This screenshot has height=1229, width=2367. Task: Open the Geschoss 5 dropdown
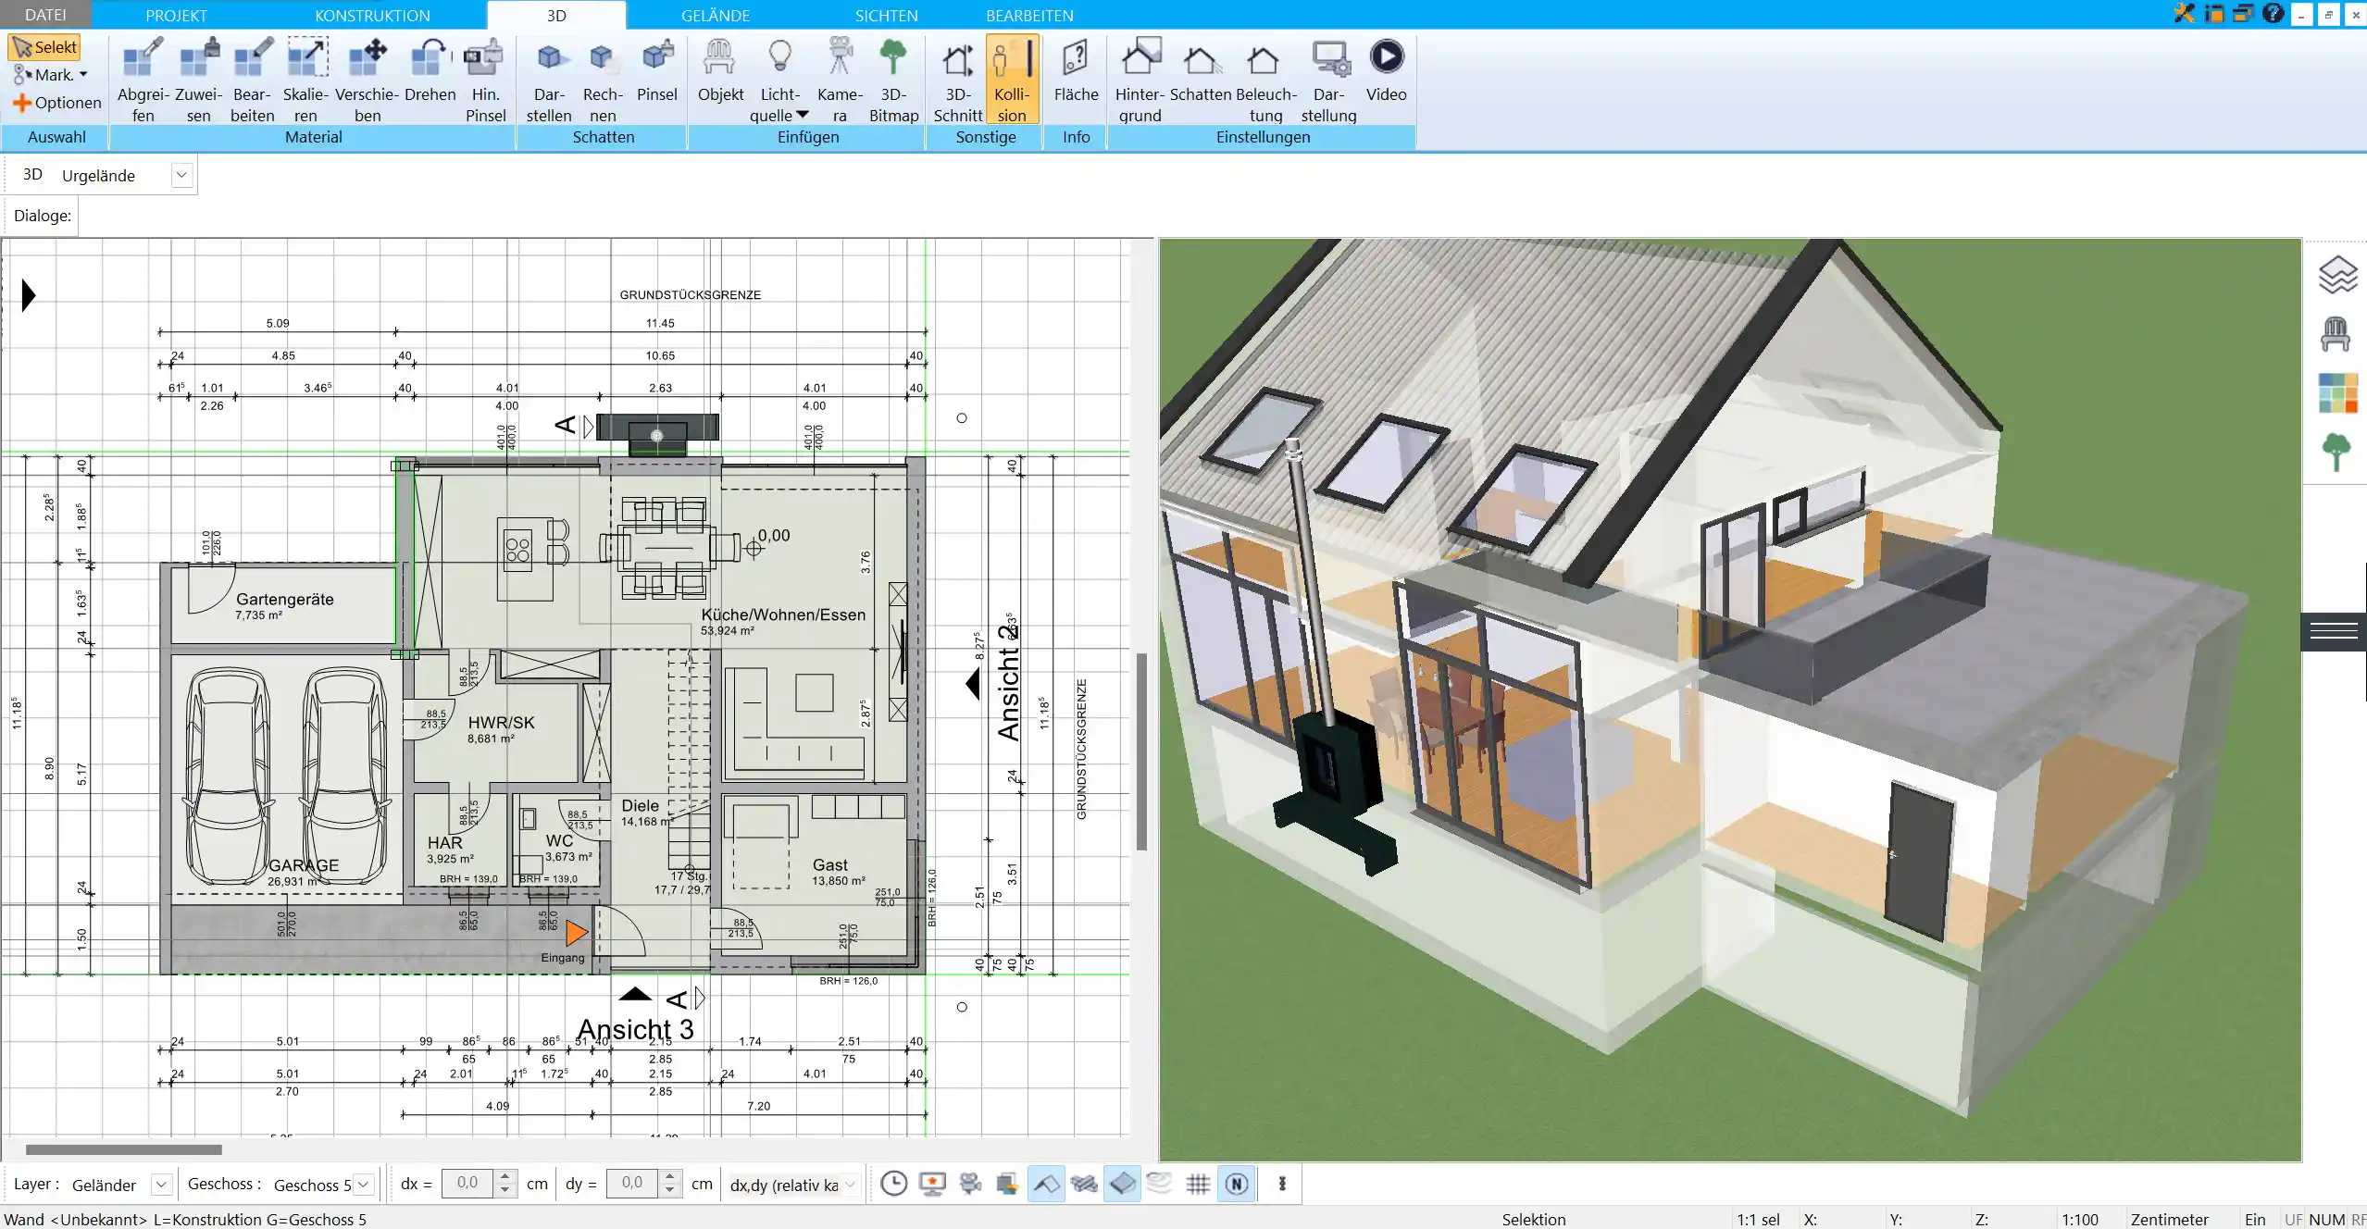tap(364, 1185)
